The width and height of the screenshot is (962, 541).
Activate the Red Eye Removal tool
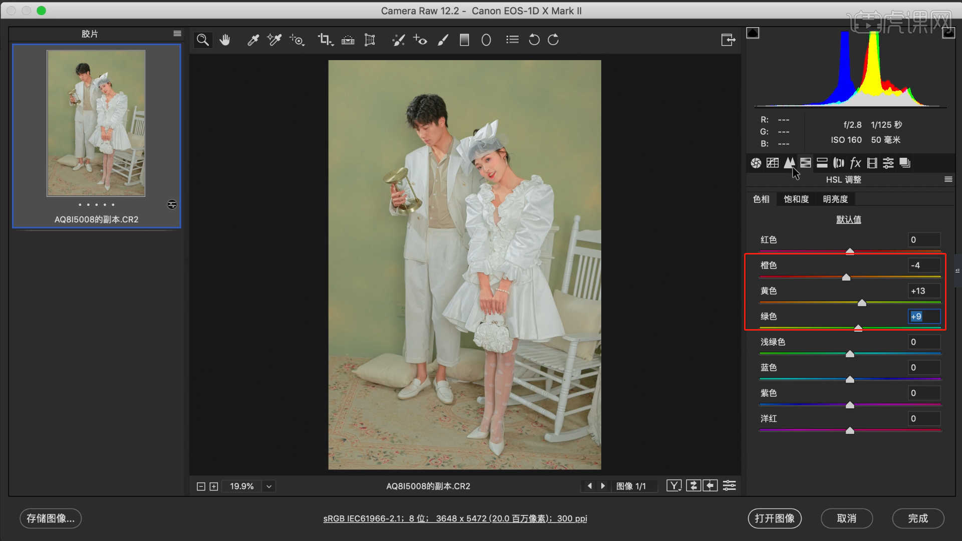420,40
